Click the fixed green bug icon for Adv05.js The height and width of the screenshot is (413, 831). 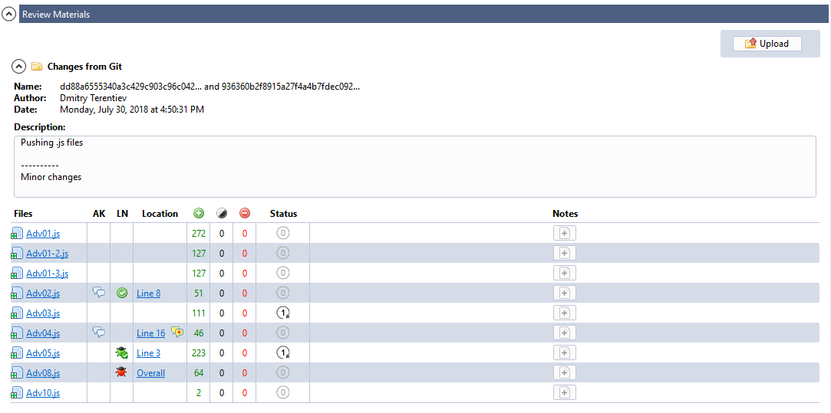tap(121, 352)
